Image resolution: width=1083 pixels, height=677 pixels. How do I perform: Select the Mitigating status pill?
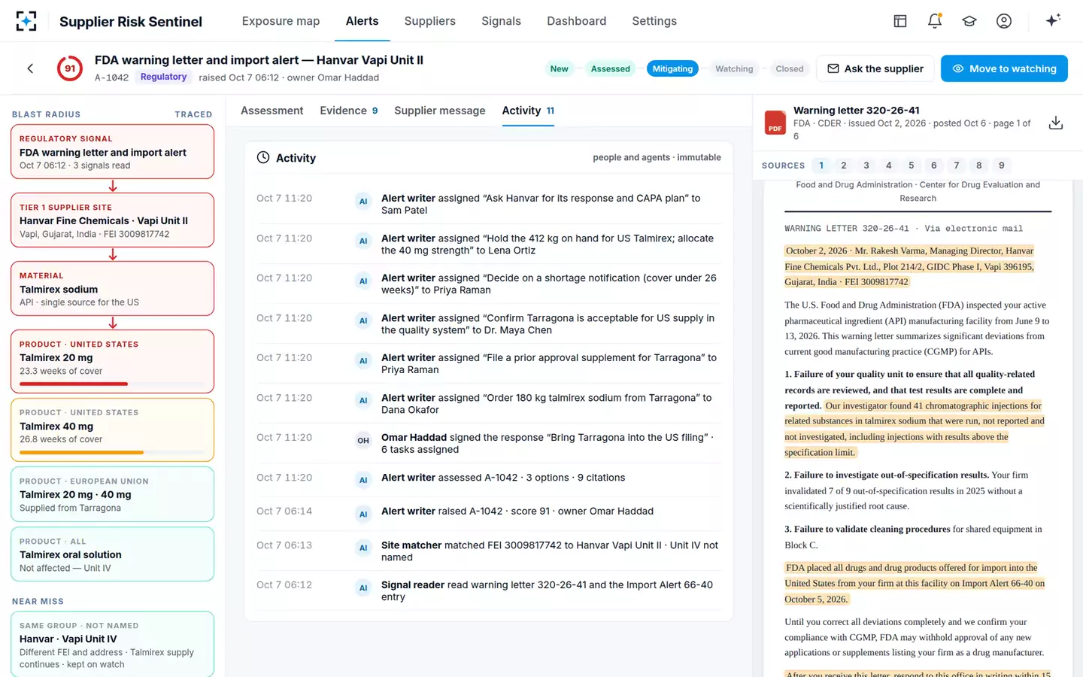[x=672, y=68]
